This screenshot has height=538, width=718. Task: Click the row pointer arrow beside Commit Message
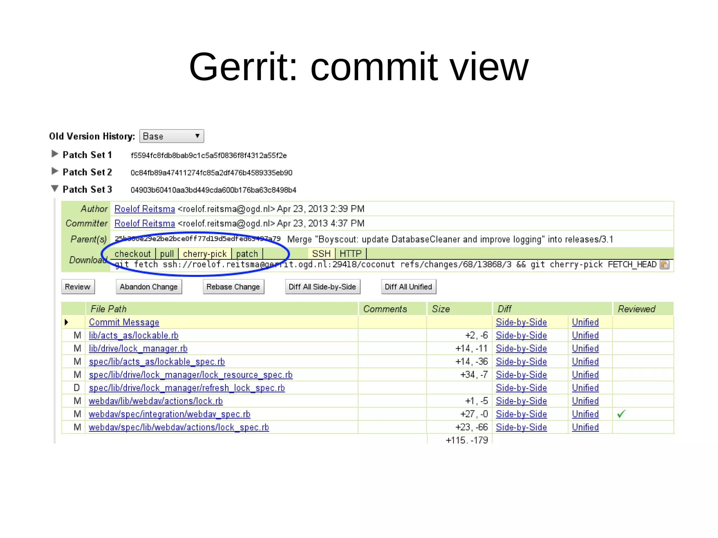pos(66,322)
